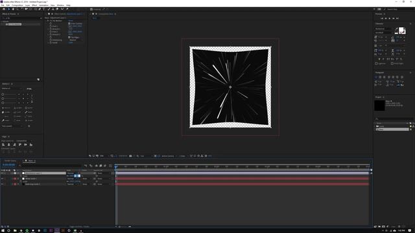Toggle transparency grid below viewer

(158, 156)
